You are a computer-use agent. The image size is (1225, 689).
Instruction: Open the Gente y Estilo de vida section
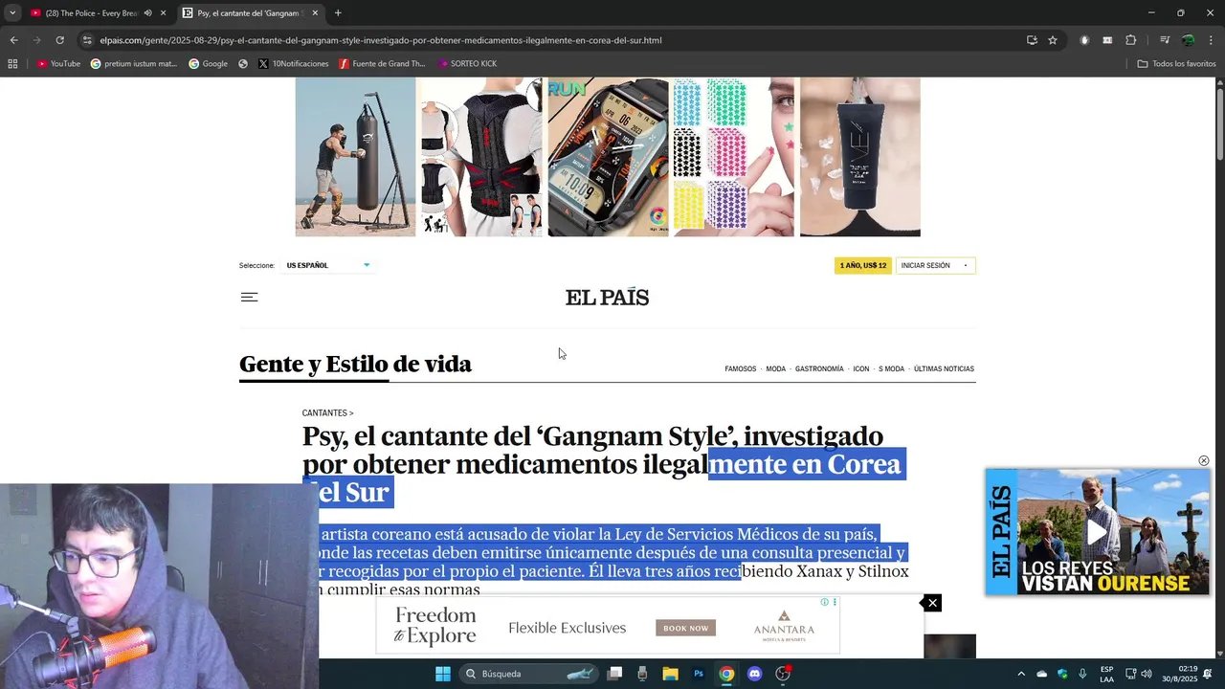click(x=355, y=364)
